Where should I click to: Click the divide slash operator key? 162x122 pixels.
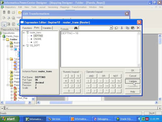pyautogui.click(x=94, y=91)
